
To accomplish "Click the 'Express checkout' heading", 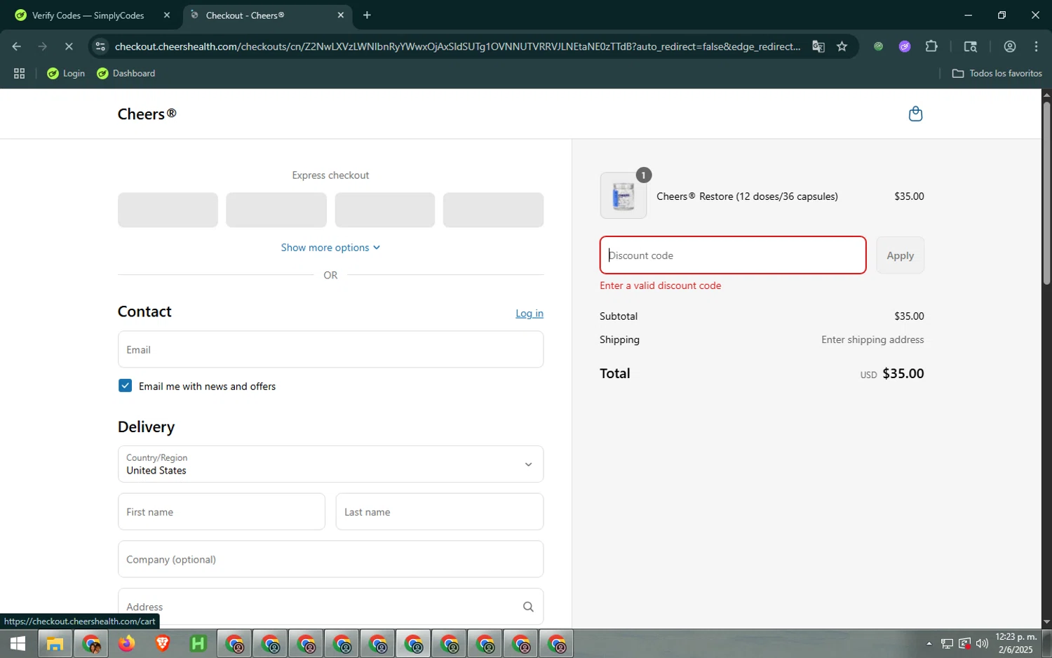I will pos(330,175).
